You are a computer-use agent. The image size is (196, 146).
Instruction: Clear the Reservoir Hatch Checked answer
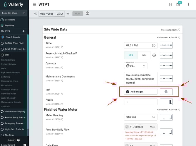(154, 55)
